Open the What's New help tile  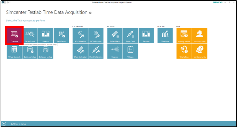click(x=184, y=51)
